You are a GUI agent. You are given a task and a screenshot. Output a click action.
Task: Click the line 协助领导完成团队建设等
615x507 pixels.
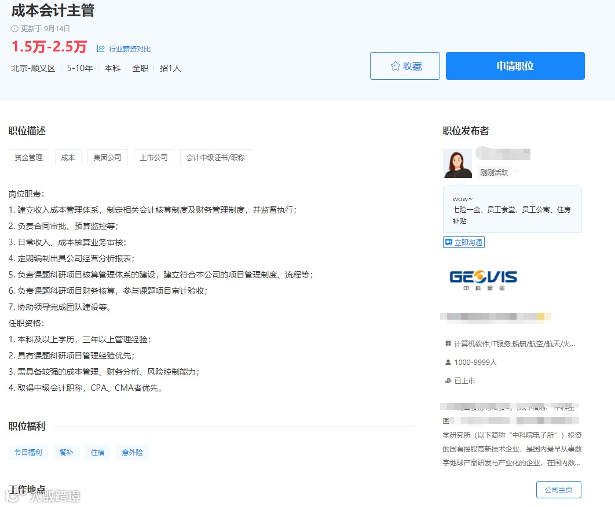(60, 307)
